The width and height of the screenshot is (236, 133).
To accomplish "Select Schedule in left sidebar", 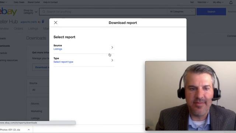I will point(3,53).
